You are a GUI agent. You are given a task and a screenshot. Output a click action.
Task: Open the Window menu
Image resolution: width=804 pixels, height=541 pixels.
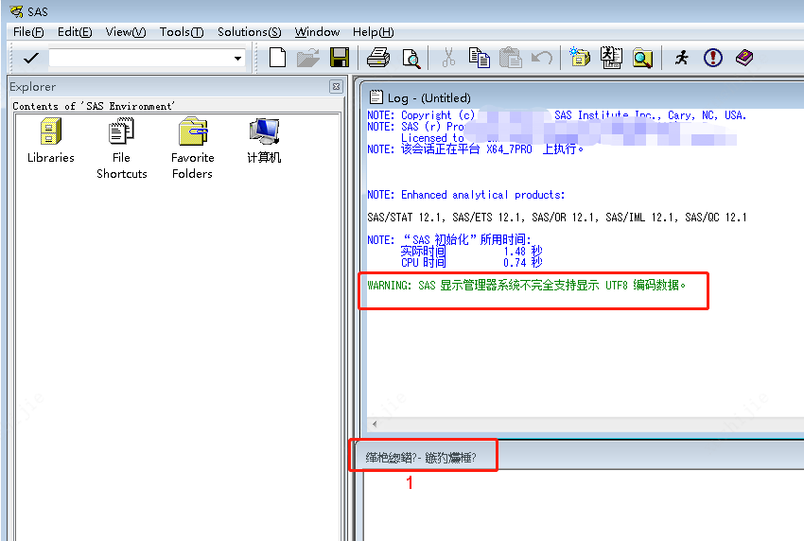tap(317, 32)
